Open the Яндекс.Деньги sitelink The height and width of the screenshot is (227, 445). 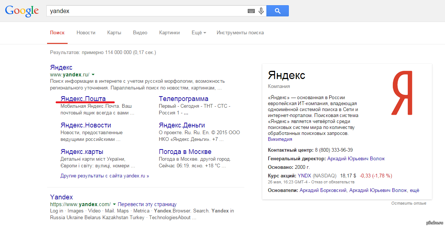tap(182, 125)
